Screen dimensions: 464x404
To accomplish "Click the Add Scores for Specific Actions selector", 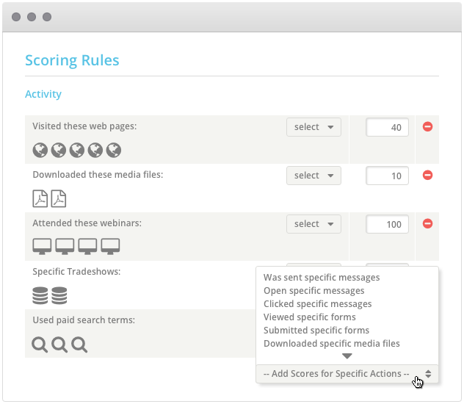I will tap(347, 374).
